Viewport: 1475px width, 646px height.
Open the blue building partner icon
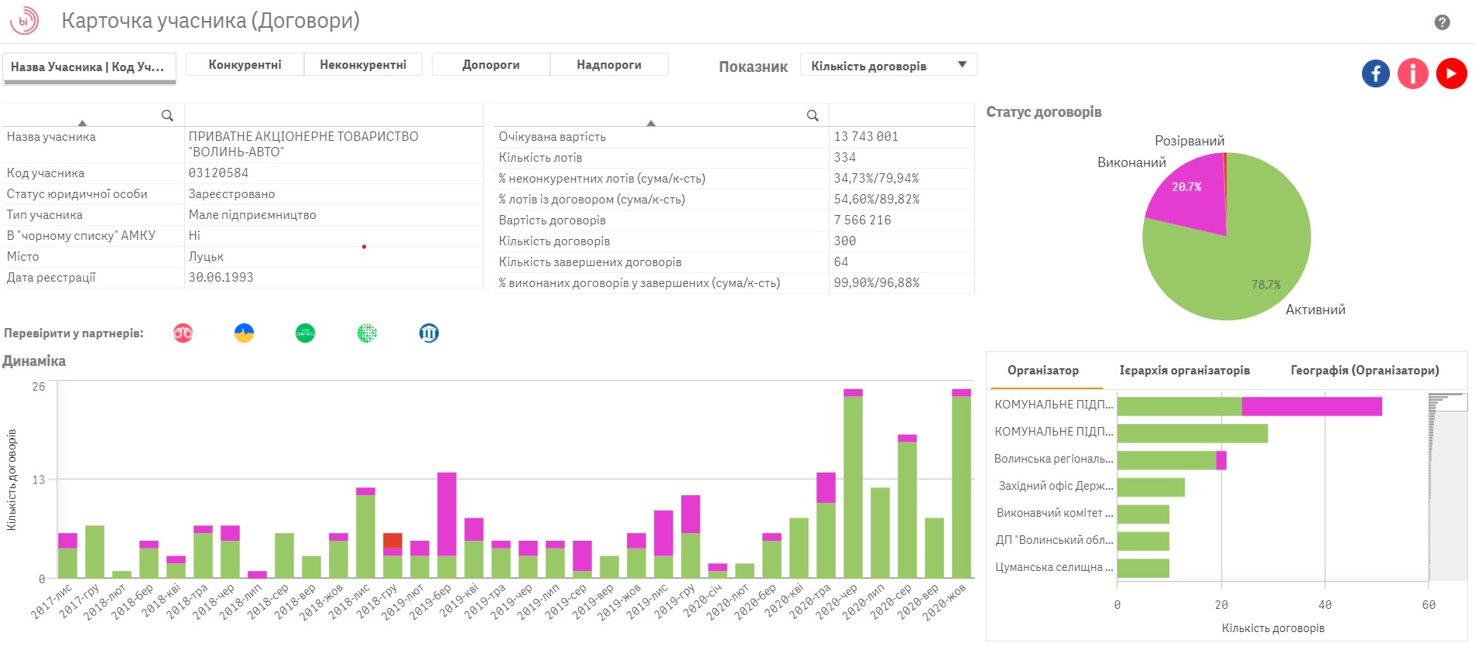click(429, 333)
